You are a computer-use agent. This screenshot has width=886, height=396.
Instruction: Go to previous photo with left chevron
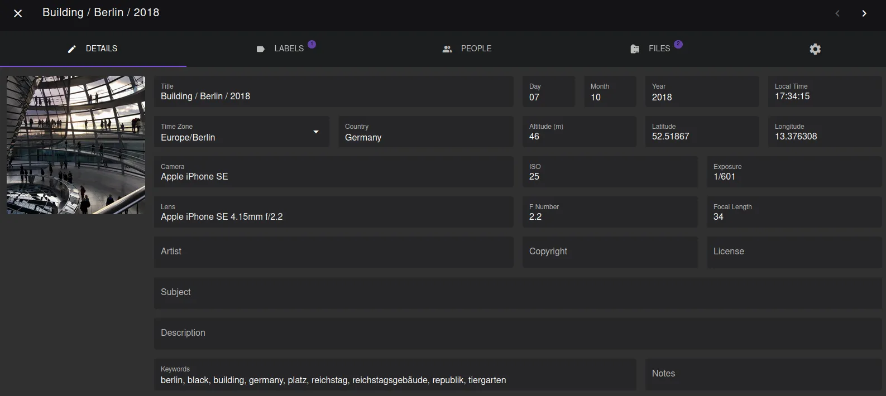click(837, 13)
